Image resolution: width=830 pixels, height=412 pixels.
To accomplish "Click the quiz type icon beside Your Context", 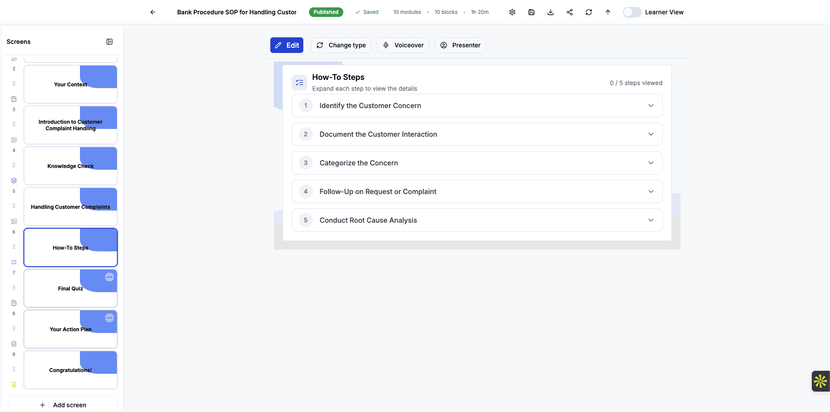I will [x=14, y=99].
